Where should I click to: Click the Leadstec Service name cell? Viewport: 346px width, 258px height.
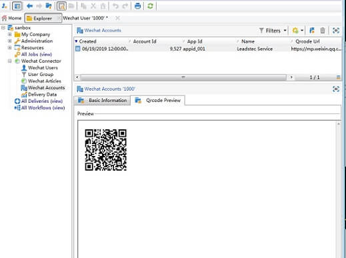pyautogui.click(x=255, y=49)
